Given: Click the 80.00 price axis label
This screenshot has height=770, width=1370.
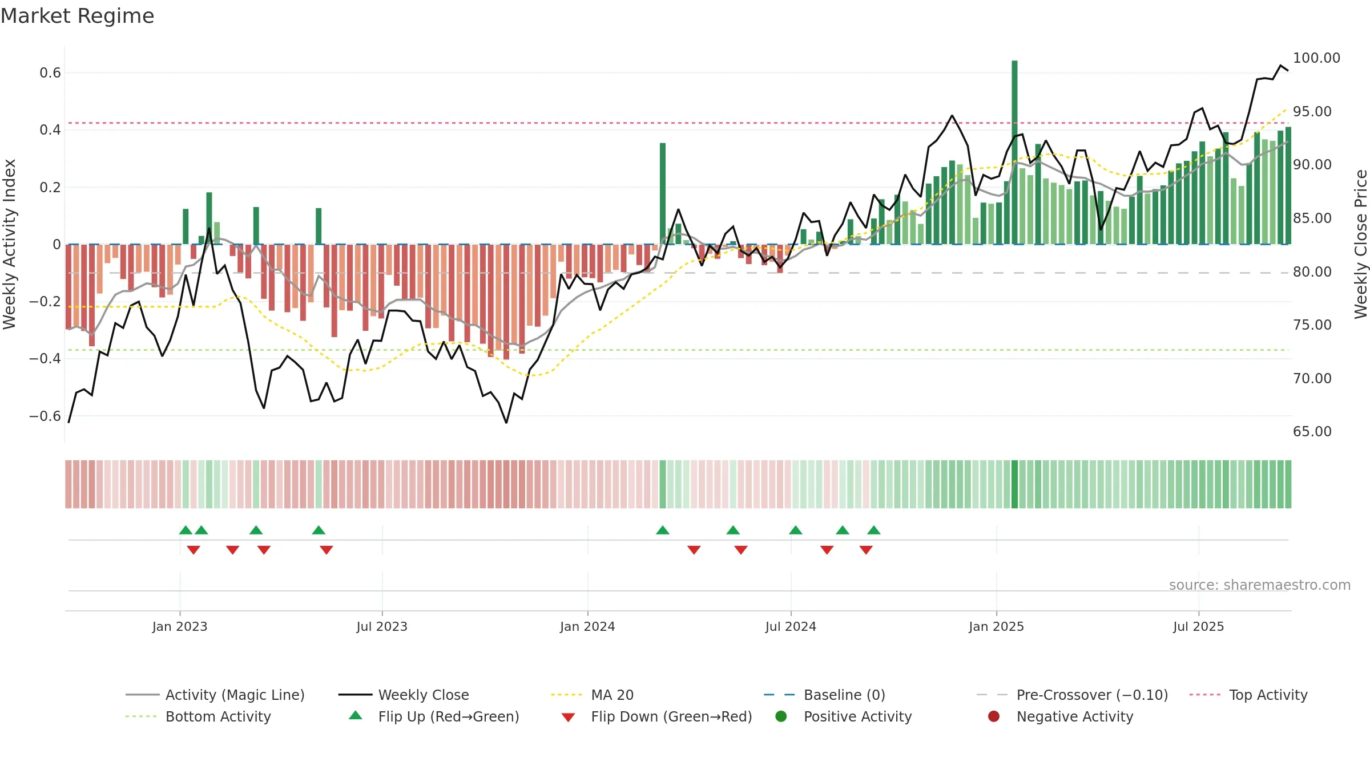Looking at the screenshot, I should click(1312, 272).
